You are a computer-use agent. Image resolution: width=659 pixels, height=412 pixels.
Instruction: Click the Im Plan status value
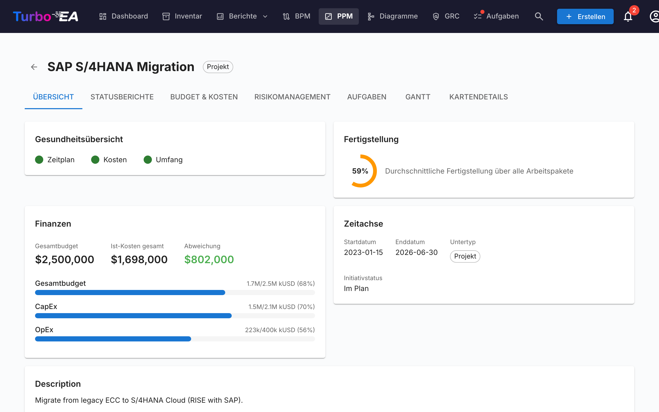pos(356,288)
